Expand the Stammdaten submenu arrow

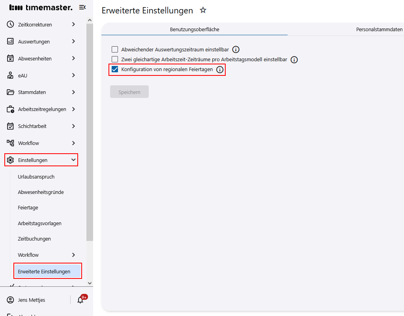point(73,92)
